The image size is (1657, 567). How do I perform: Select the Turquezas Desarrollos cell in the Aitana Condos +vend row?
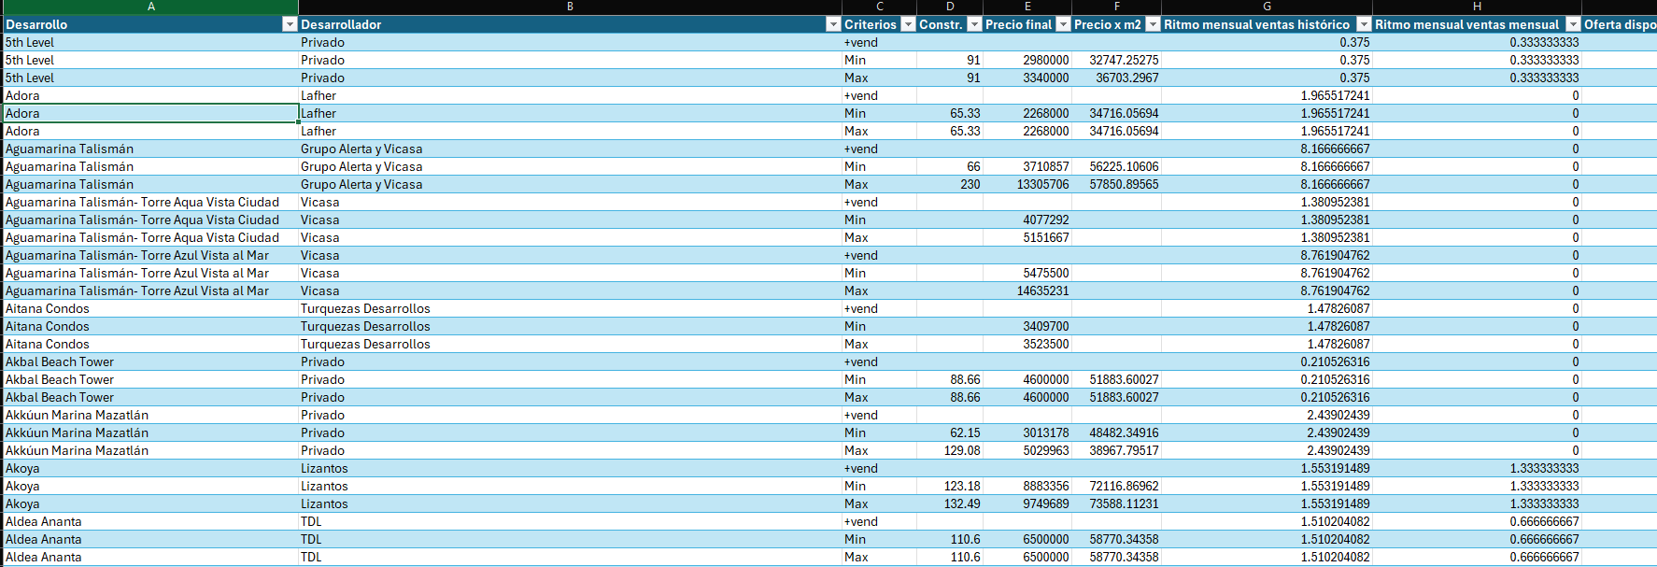[570, 308]
